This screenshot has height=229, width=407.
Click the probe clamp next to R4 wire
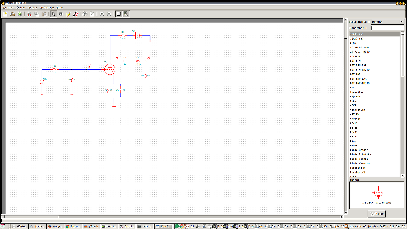click(89, 67)
